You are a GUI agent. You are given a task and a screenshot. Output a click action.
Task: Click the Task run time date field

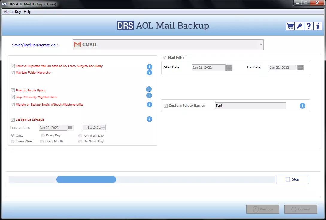coord(53,128)
